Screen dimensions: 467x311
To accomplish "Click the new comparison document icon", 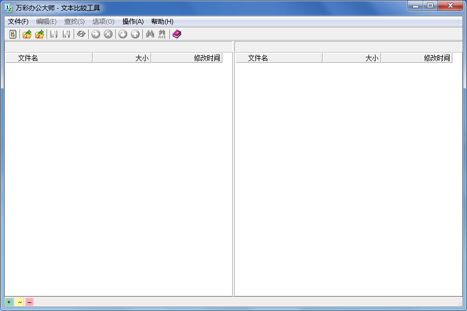I will [13, 34].
